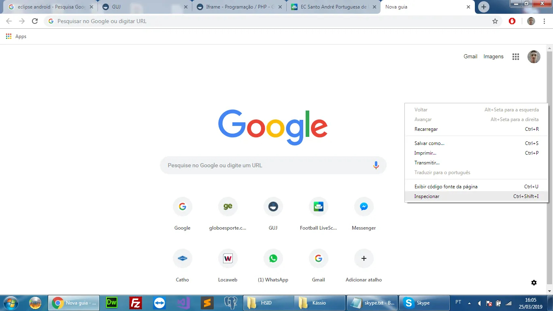Click the voice search microphone icon
This screenshot has height=311, width=553.
click(376, 165)
